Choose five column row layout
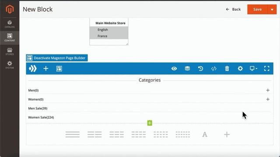 (161, 134)
